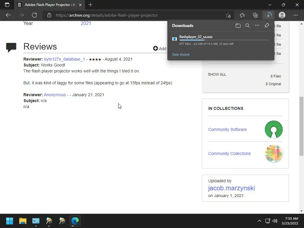Open the Windows Start menu
Screen dimensions: 304x228
(x=9, y=221)
